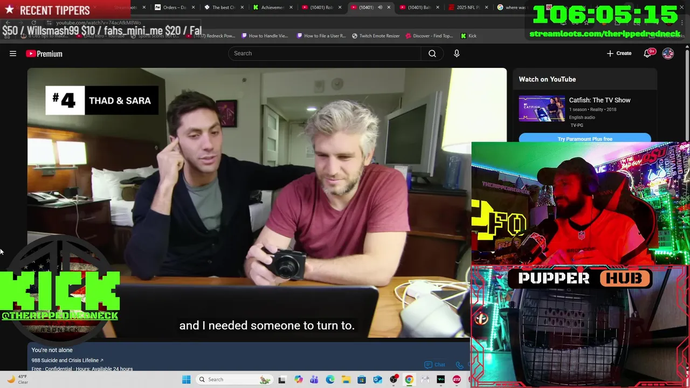
Task: Go to the YouTube Premium home logo
Action: point(44,53)
